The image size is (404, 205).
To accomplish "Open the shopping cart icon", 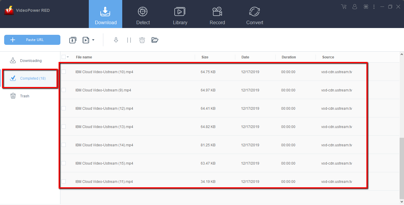I will tap(343, 6).
